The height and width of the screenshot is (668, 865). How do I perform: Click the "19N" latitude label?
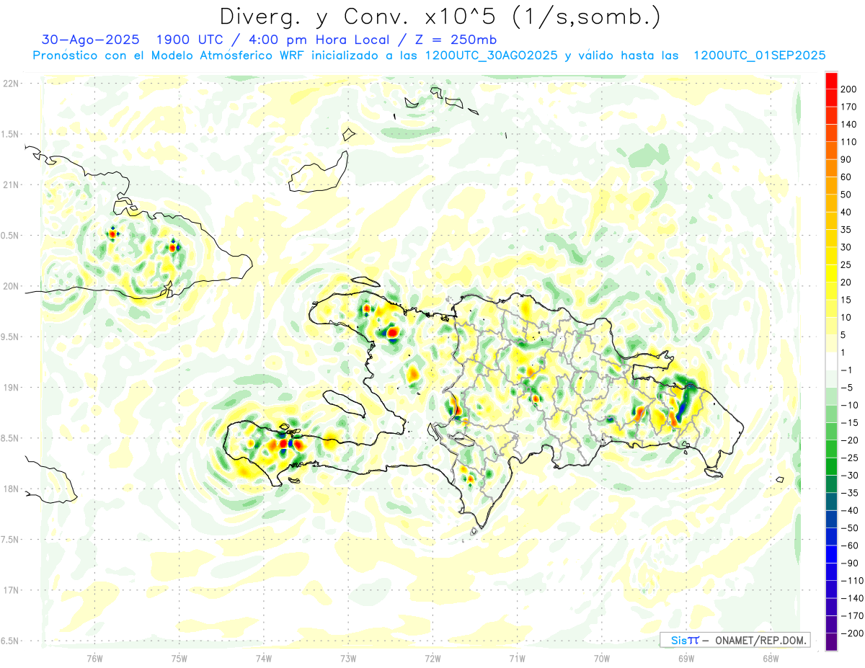pos(10,387)
